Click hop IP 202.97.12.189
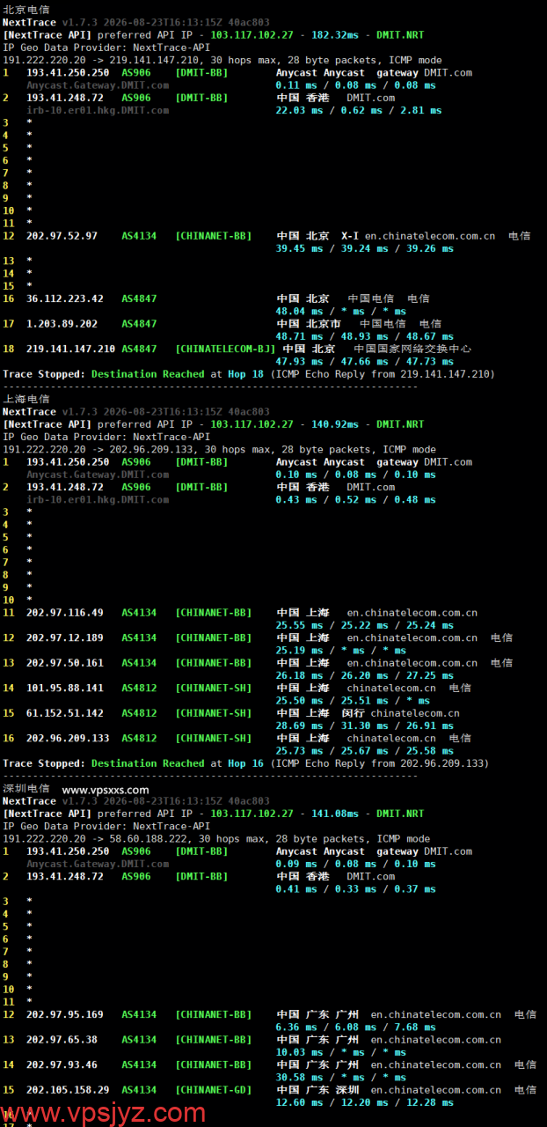Viewport: 547px width, 1127px height. click(65, 637)
